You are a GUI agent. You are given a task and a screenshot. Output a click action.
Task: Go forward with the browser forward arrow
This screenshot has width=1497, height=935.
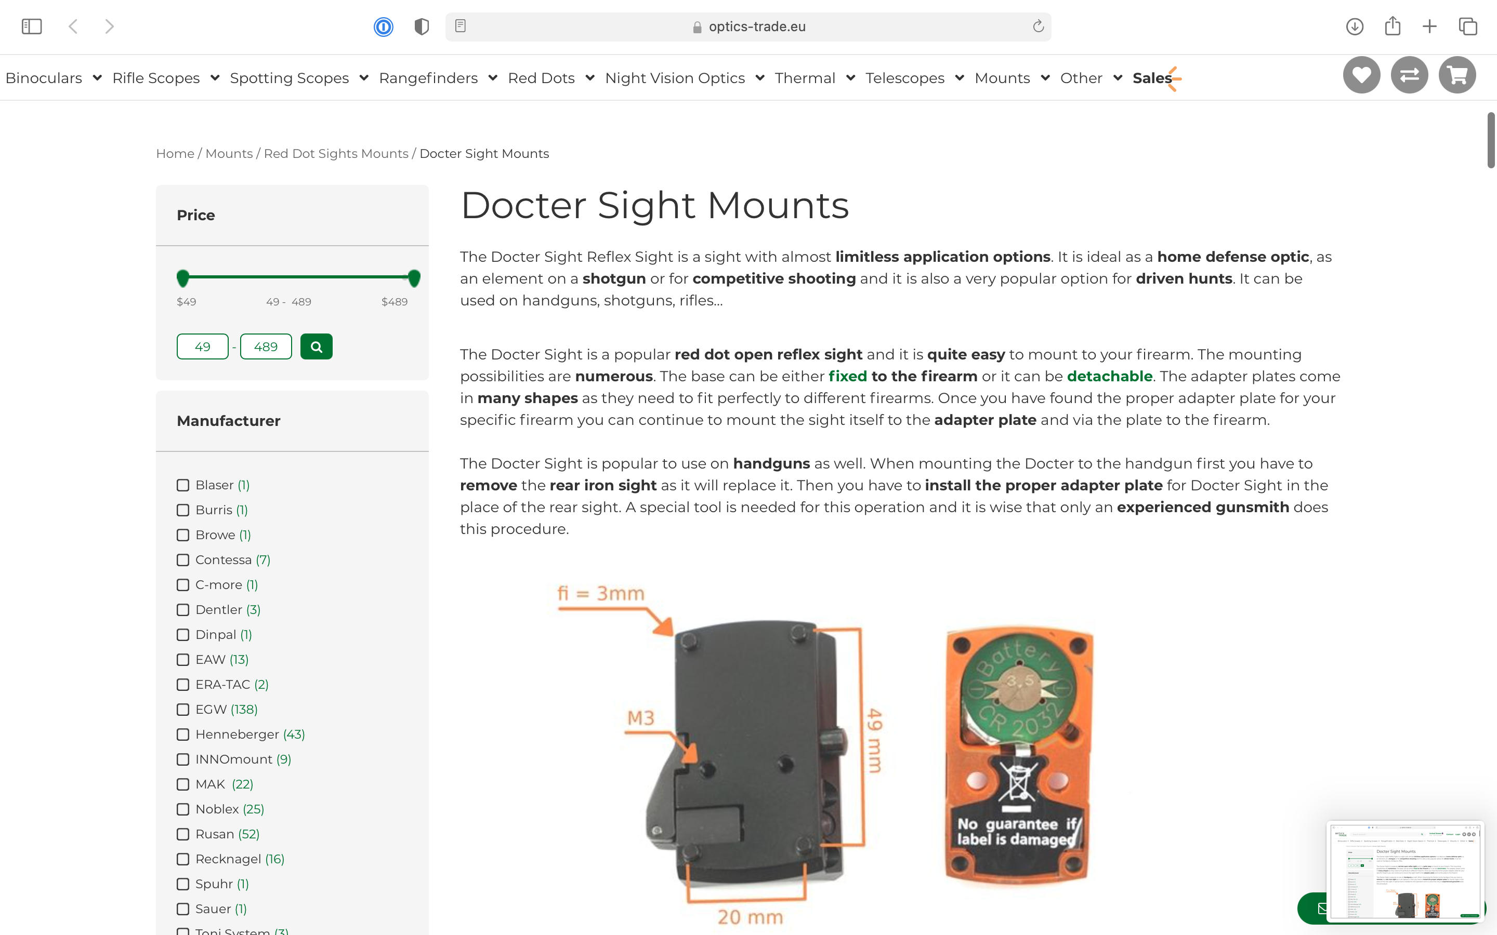[110, 26]
